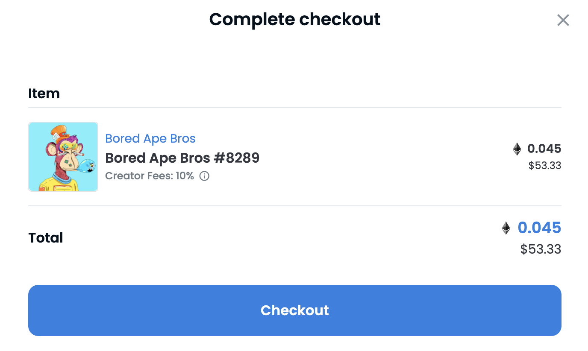The width and height of the screenshot is (588, 351).
Task: Click the Total label
Action: (46, 238)
